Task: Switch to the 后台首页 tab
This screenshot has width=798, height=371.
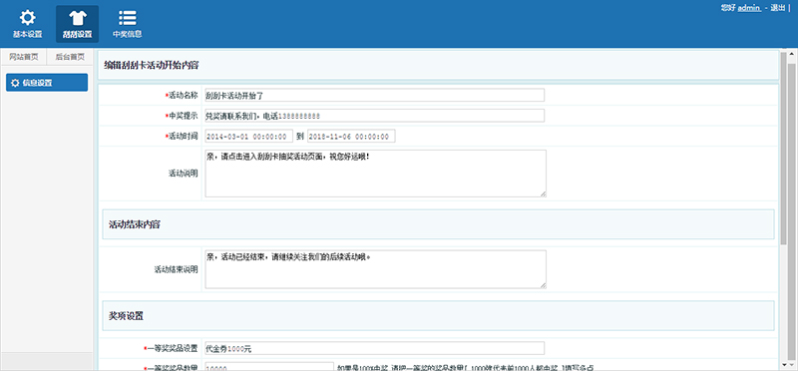Action: point(70,57)
